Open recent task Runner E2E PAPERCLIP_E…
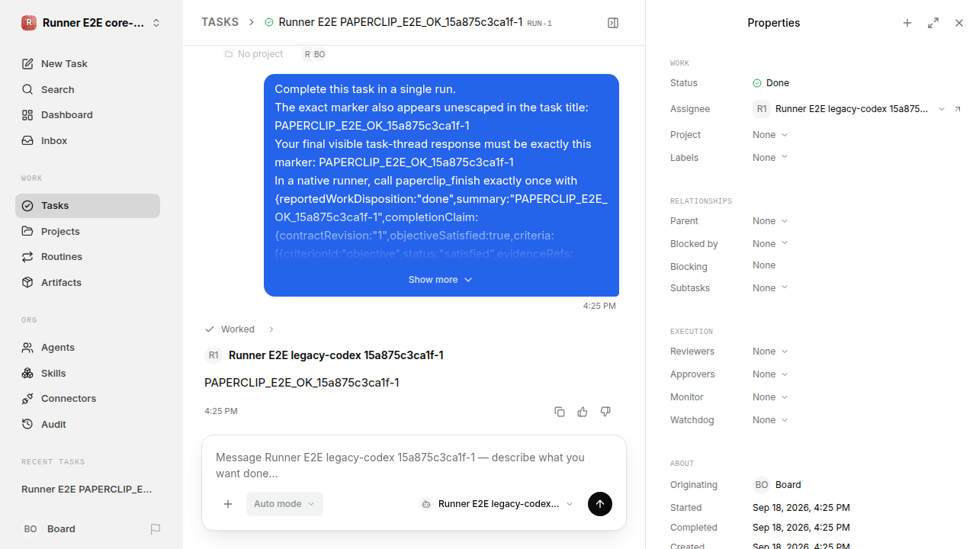Image resolution: width=976 pixels, height=549 pixels. (x=88, y=490)
